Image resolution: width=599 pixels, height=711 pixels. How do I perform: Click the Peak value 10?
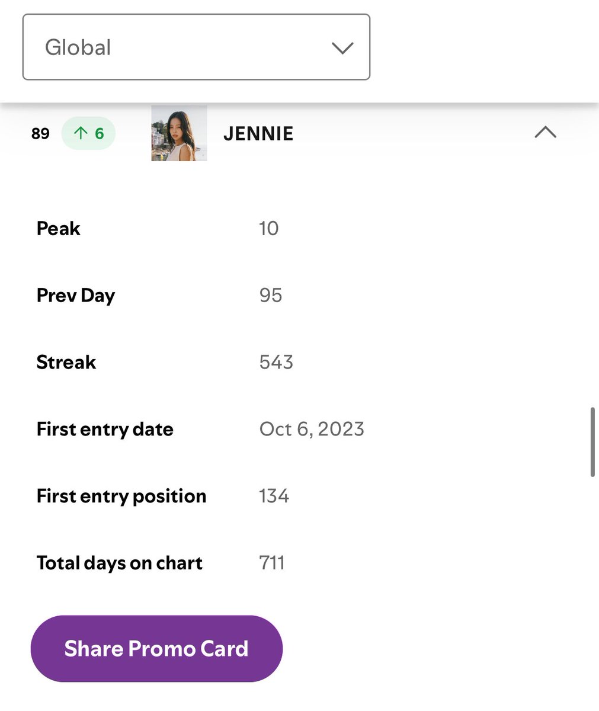[x=268, y=228]
